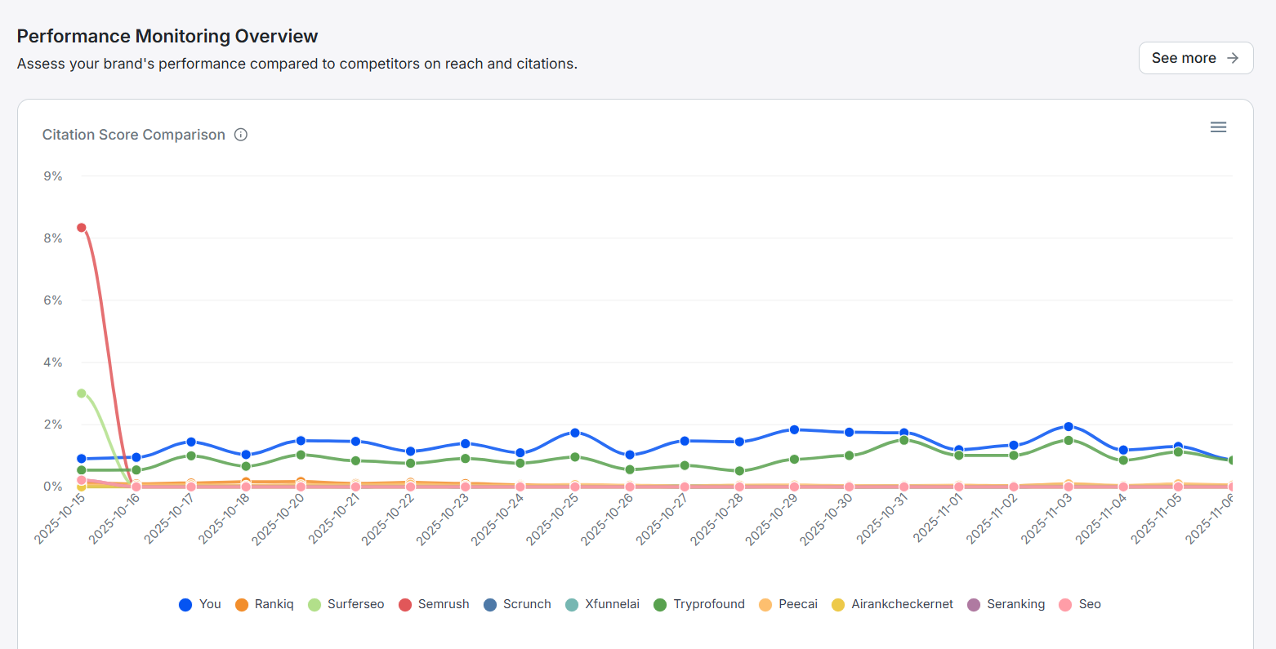Viewport: 1276px width, 649px height.
Task: Click the You blue point on 2025-10-25
Action: (575, 433)
